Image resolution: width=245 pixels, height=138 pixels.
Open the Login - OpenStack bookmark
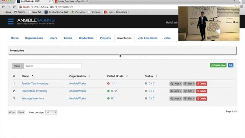[x=116, y=12]
